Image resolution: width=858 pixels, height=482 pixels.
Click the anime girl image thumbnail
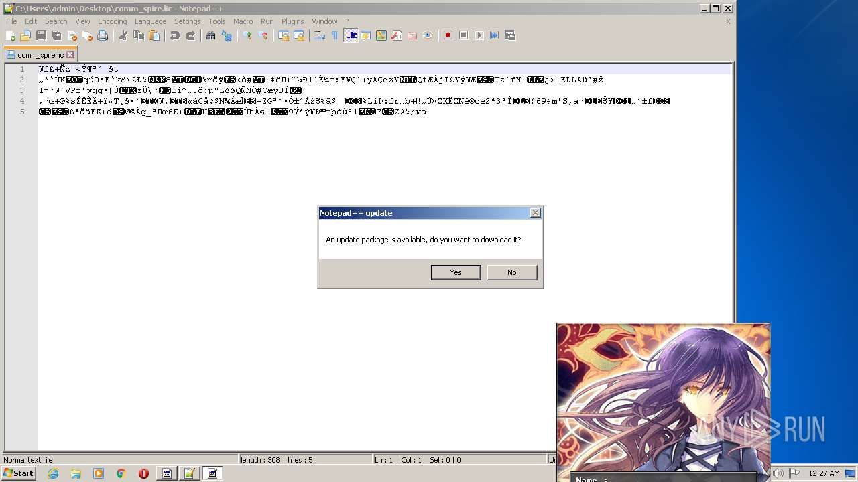click(664, 402)
